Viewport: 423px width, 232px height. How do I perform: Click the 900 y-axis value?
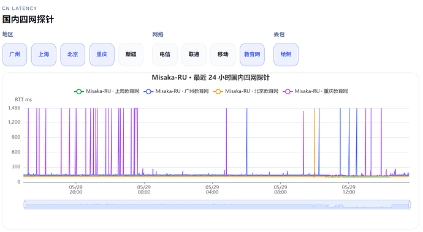(x=16, y=137)
